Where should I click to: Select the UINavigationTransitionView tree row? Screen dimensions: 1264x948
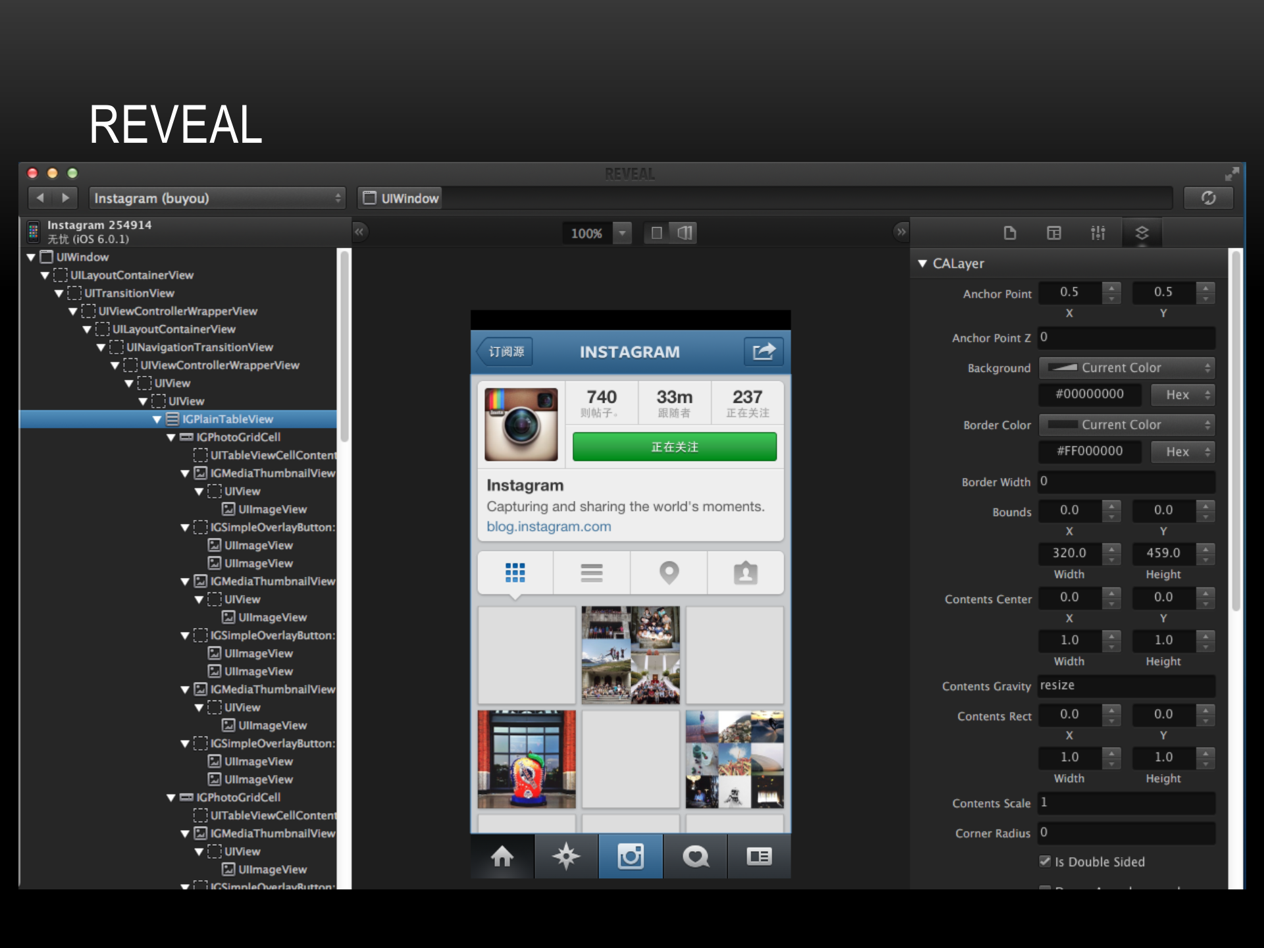(x=199, y=347)
